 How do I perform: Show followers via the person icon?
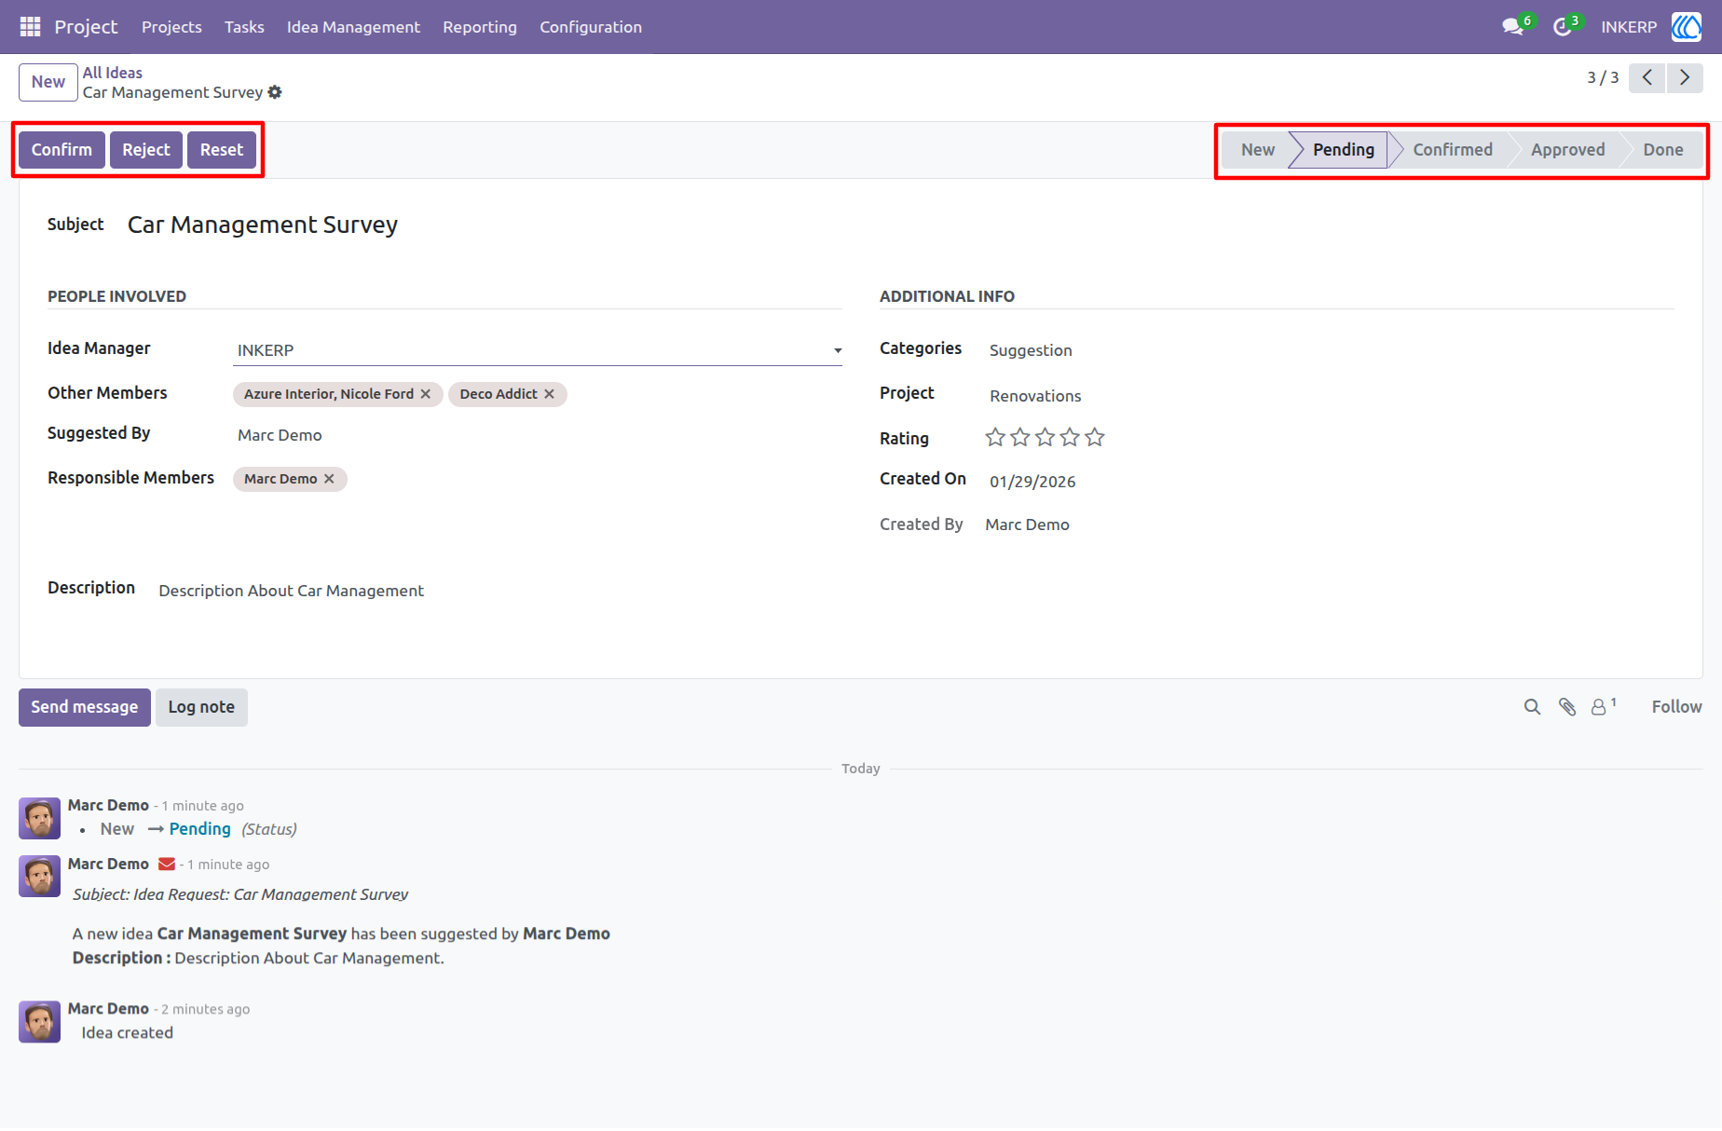[x=1599, y=707]
